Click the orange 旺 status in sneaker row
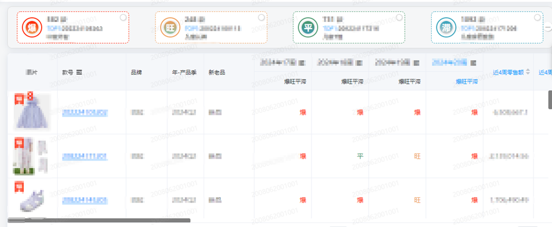 pos(417,200)
